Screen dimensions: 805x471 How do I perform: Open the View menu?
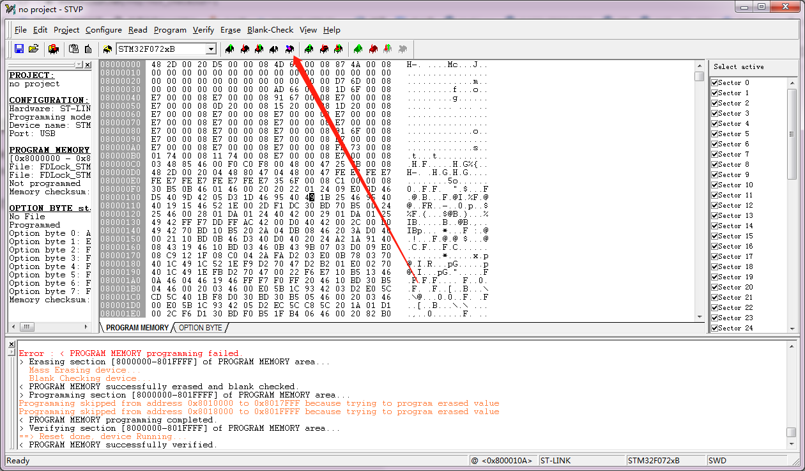coord(308,30)
